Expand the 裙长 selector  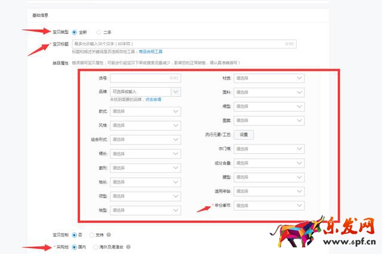pyautogui.click(x=146, y=154)
